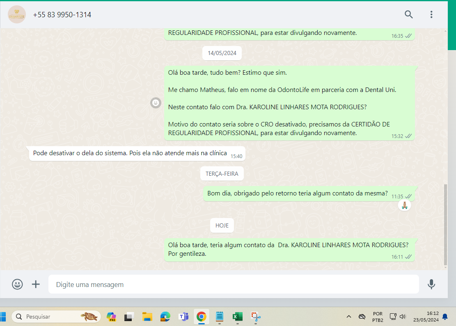Click the taskbar Pesquisar search box
The height and width of the screenshot is (326, 456).
(x=56, y=317)
